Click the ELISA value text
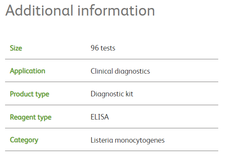The image size is (225, 154). click(100, 117)
